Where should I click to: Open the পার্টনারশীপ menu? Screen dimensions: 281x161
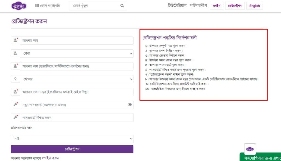click(x=198, y=5)
